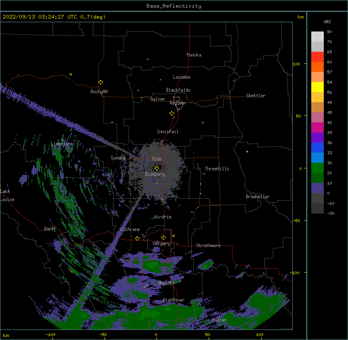
Task: Select the red 65 dBZ legend swatch
Action: 317,57
